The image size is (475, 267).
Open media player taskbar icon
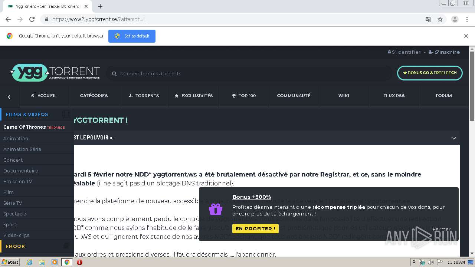pyautogui.click(x=55, y=262)
